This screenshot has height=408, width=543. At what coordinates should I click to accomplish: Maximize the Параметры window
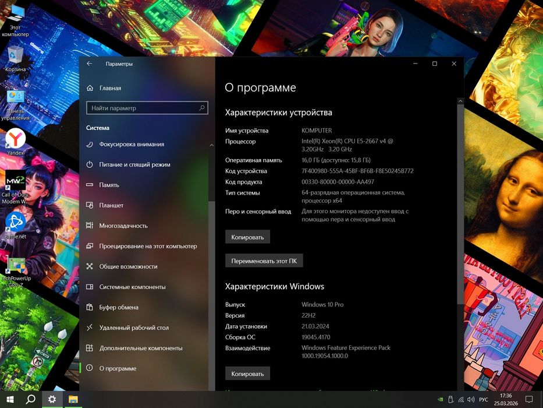click(435, 64)
